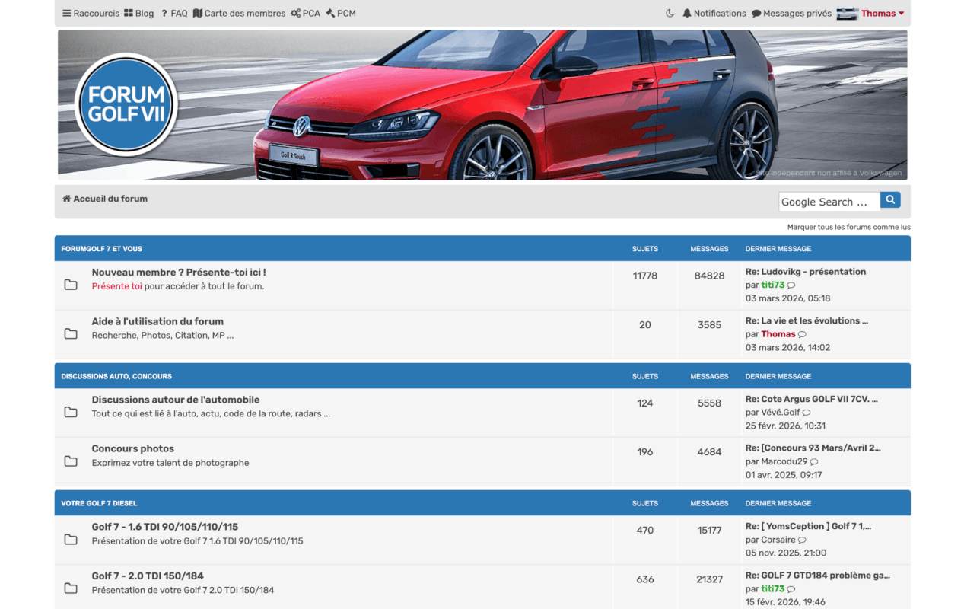
Task: Open the FAQ menu item
Action: pos(173,13)
